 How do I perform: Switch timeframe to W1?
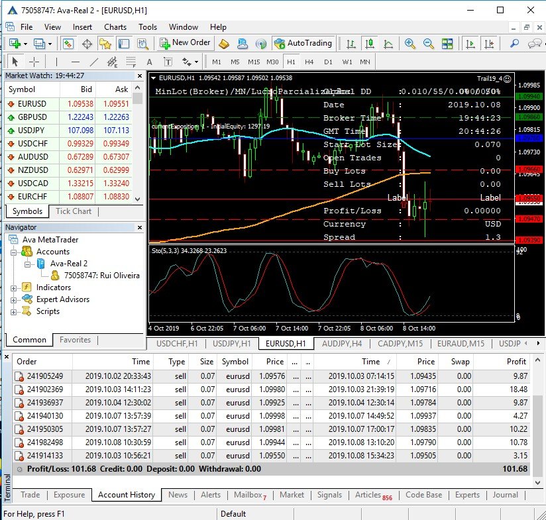347,62
